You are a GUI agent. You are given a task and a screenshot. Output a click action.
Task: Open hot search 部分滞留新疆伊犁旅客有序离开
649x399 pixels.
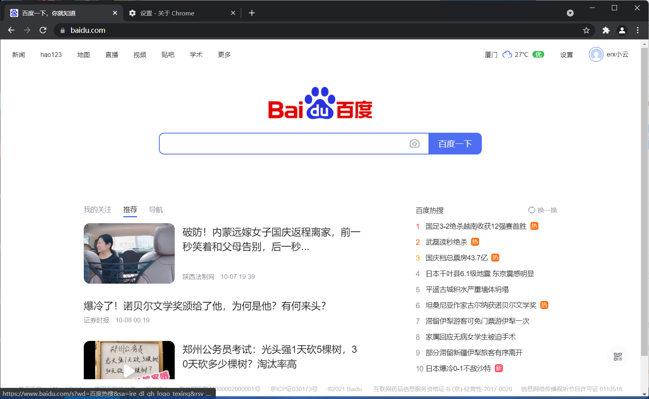pyautogui.click(x=474, y=352)
